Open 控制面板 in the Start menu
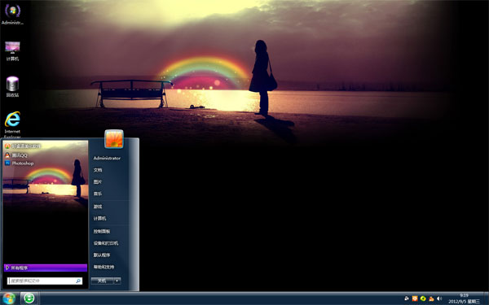Screen dimensions: 489x305 pos(102,231)
